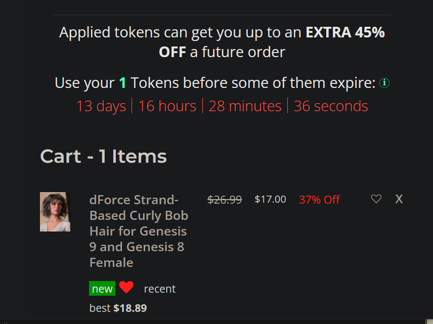Click the red "37% Off" discount label
The image size is (433, 324).
point(319,200)
